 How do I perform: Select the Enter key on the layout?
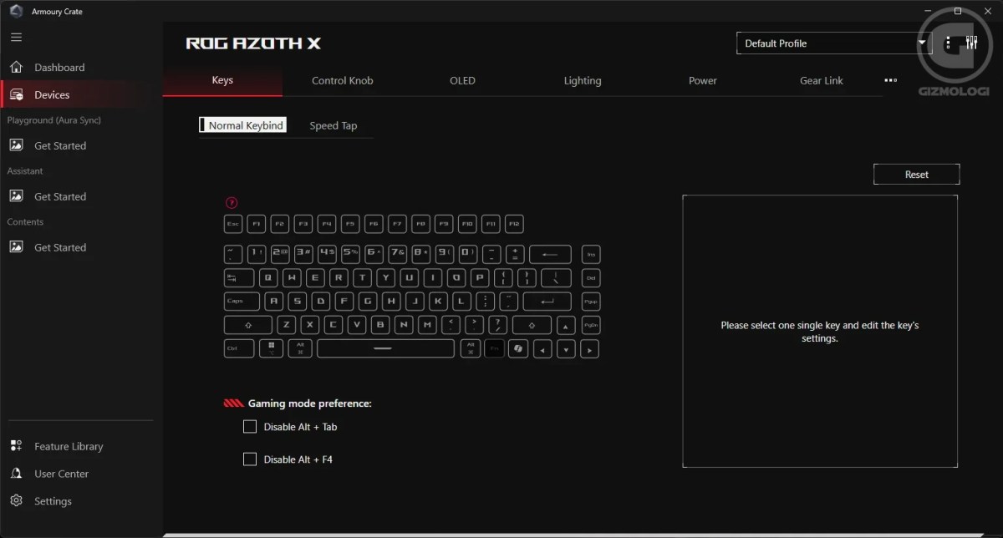coord(547,302)
